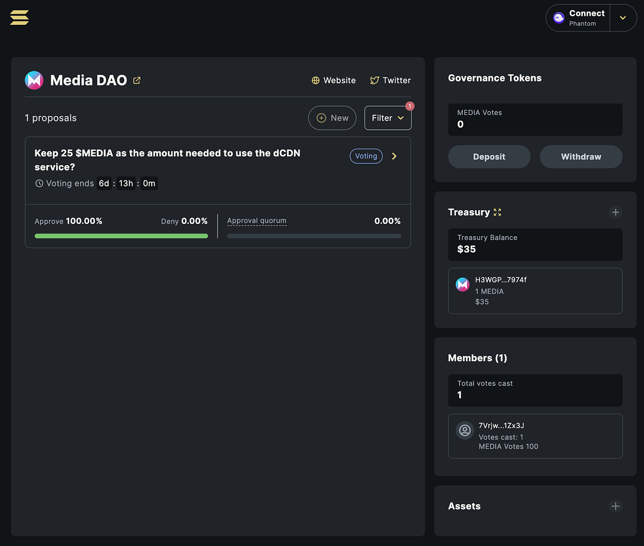Click the 13h countdown value
The height and width of the screenshot is (546, 644).
tap(126, 184)
